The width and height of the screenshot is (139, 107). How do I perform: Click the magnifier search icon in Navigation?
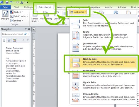[x=25, y=34]
